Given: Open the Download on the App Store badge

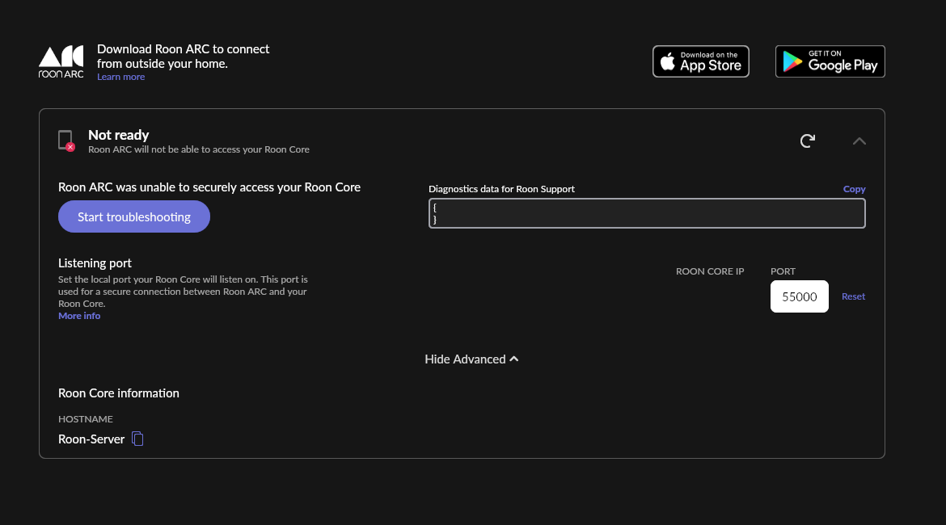Looking at the screenshot, I should coord(700,61).
